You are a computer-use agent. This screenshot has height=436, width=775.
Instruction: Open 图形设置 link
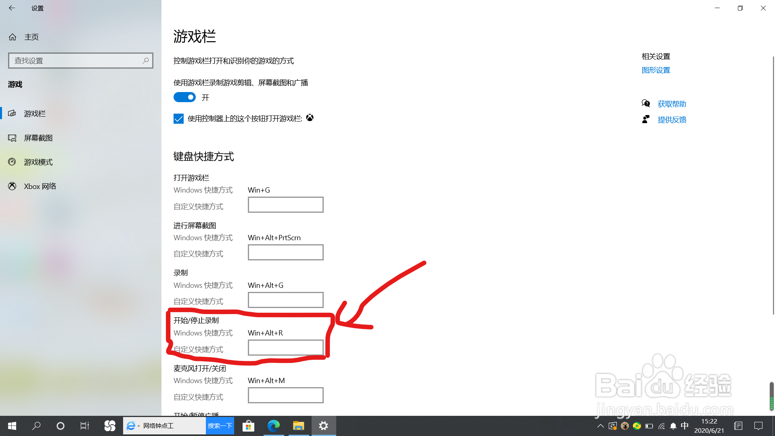(656, 70)
